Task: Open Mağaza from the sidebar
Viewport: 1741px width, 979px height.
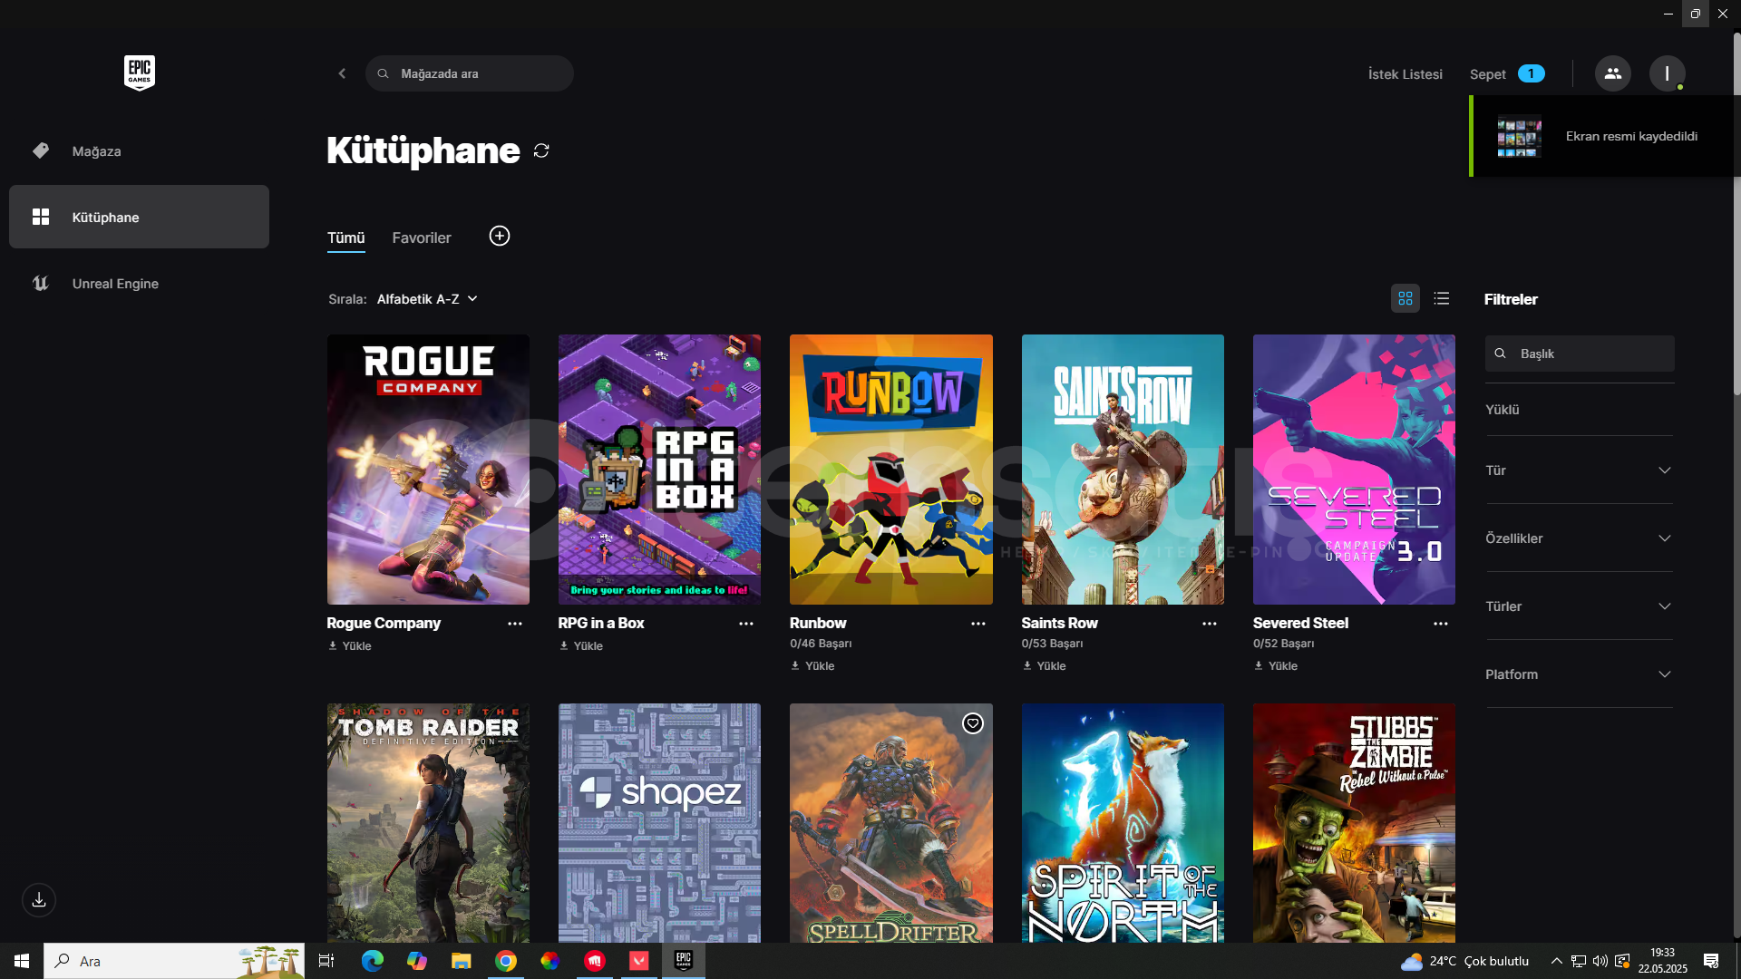Action: point(139,151)
